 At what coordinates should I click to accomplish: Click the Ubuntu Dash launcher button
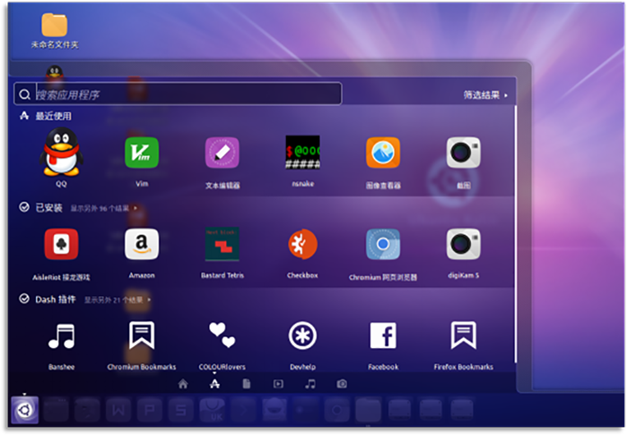(24, 411)
